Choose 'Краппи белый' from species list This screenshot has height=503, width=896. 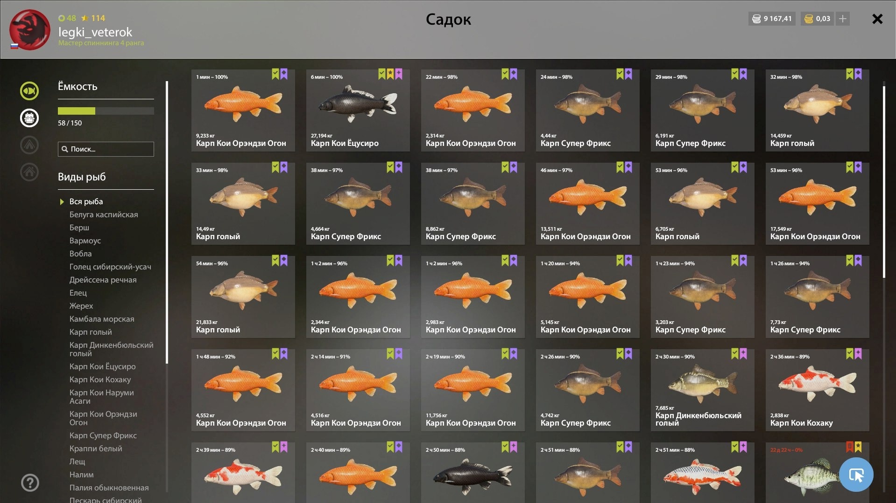point(96,448)
